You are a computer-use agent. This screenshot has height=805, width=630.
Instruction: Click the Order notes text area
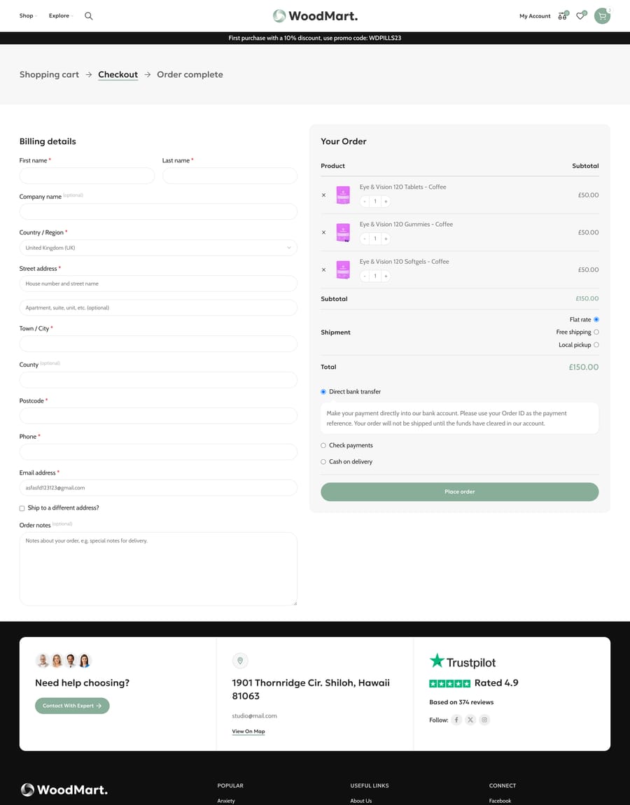pyautogui.click(x=158, y=569)
